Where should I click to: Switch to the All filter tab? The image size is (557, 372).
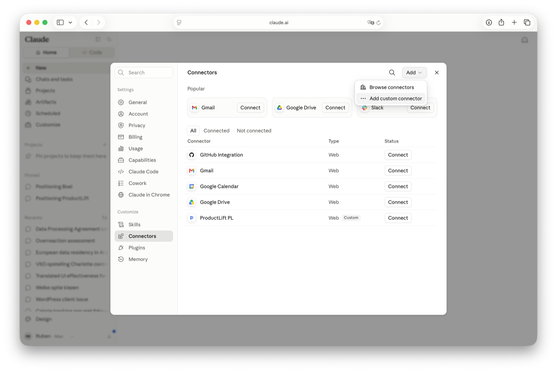pos(193,131)
